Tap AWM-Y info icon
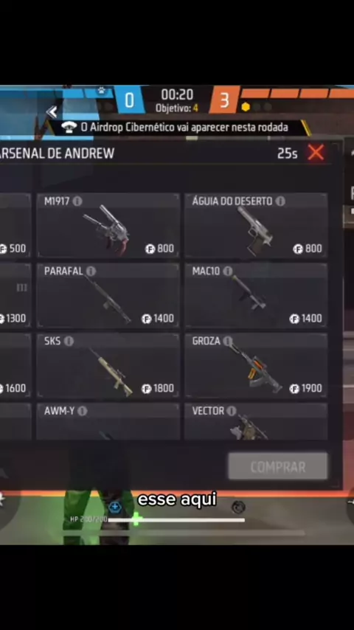 tap(83, 411)
